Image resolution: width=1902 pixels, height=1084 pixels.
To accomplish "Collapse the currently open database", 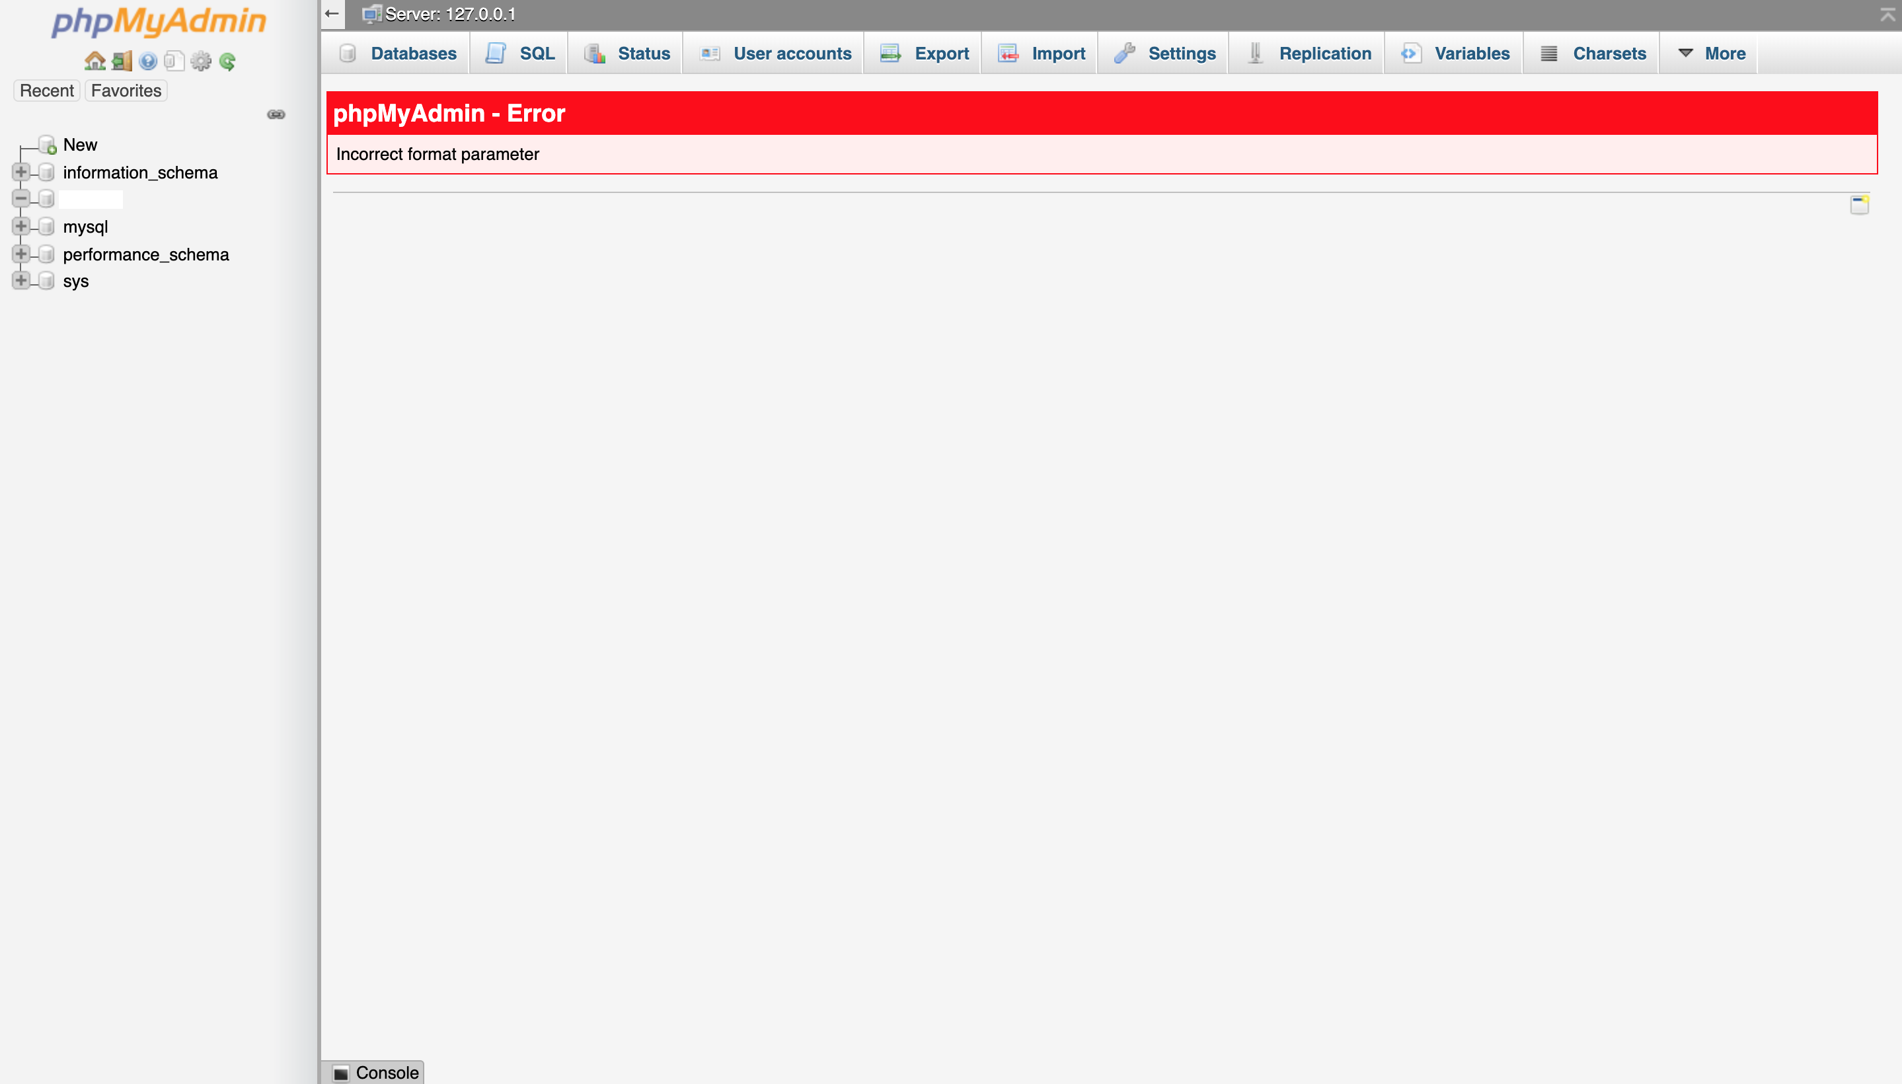I will [21, 198].
